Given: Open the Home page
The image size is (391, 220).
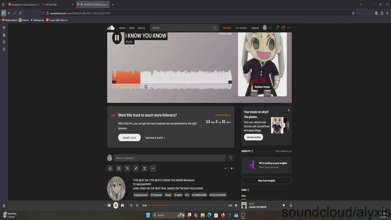Looking at the screenshot, I should coord(122,28).
